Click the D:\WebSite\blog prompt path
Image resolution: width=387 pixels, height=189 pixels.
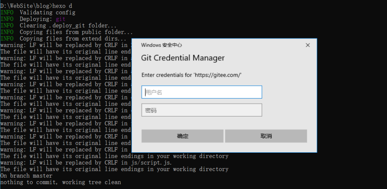(26, 6)
